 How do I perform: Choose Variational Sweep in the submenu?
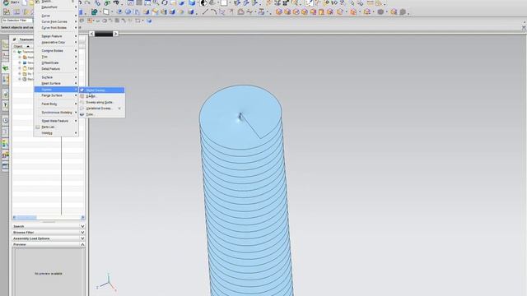(102, 109)
